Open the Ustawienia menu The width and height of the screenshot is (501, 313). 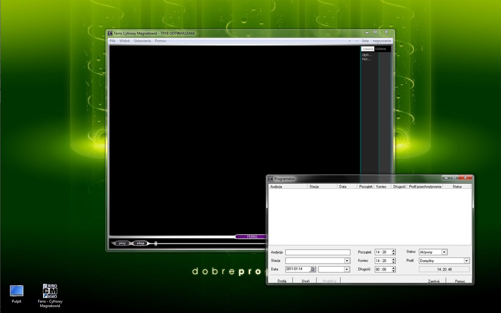(142, 41)
